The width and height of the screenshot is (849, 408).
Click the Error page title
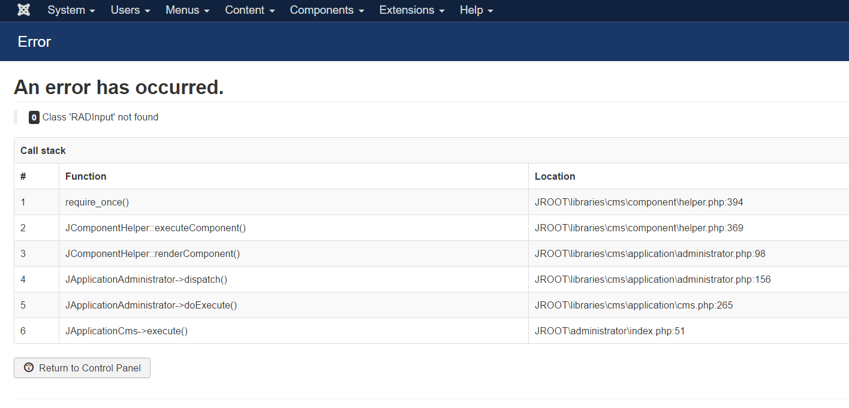[34, 41]
